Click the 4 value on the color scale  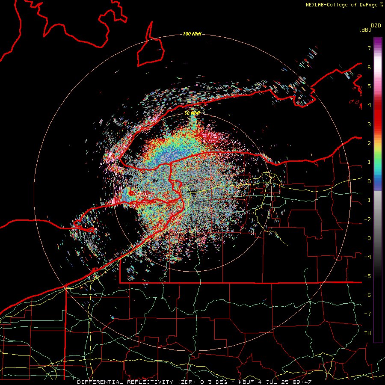pos(369,105)
